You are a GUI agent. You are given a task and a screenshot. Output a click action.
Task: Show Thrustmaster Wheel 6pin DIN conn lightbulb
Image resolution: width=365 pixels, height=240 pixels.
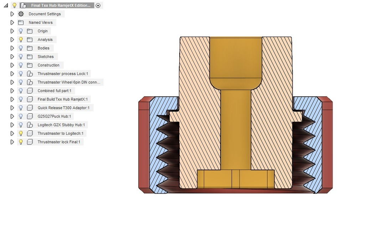(21, 82)
